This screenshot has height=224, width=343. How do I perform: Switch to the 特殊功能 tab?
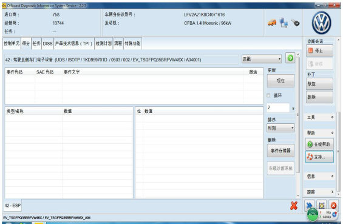(x=132, y=43)
